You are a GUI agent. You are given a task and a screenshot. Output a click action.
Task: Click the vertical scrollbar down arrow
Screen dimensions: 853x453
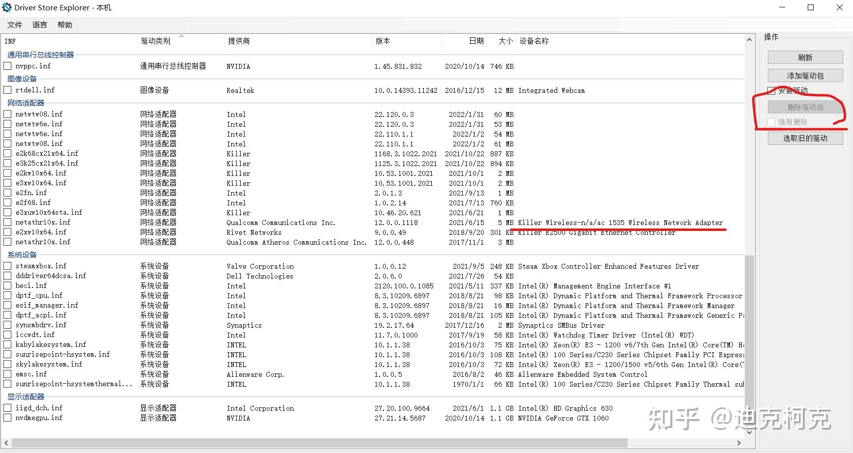click(x=750, y=432)
